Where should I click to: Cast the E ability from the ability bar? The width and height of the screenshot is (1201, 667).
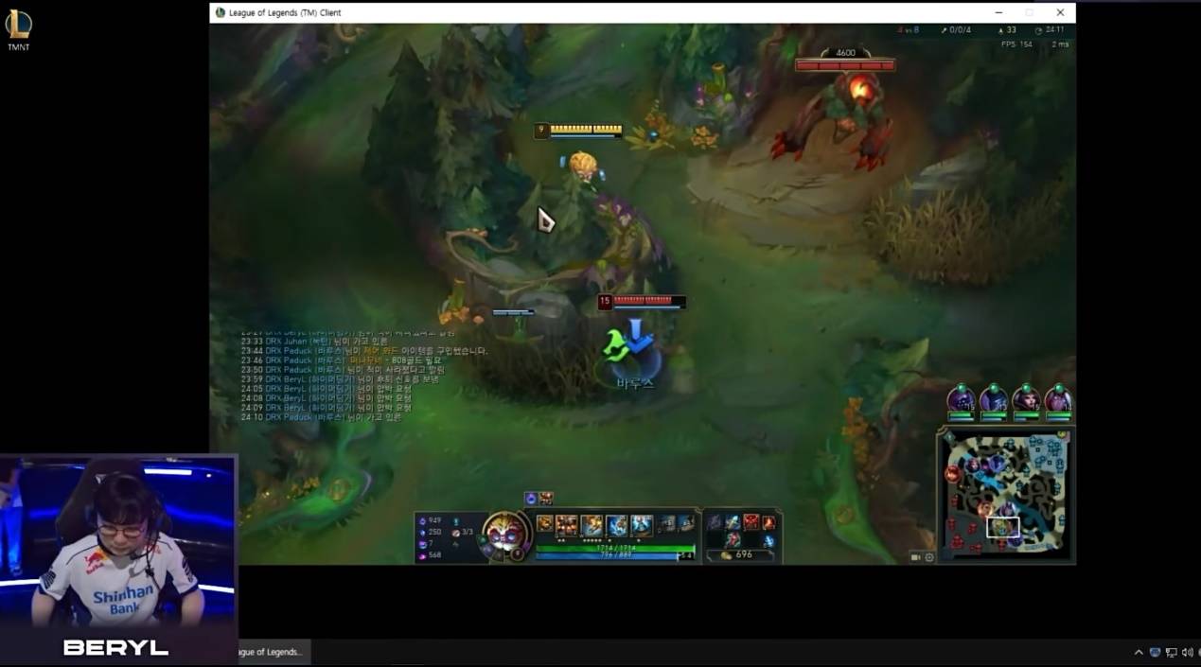coord(616,525)
